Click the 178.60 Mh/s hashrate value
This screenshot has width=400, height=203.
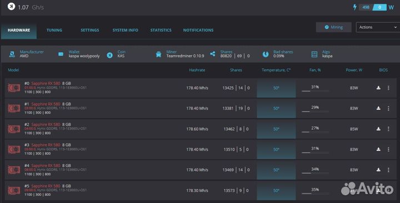pos(197,129)
